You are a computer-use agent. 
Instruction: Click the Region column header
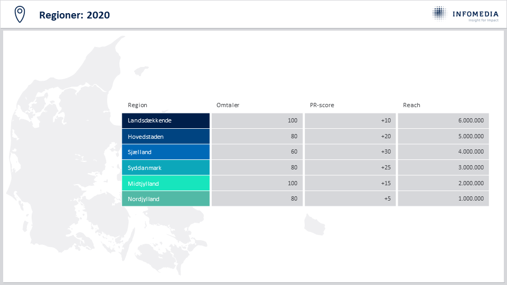[x=137, y=105]
